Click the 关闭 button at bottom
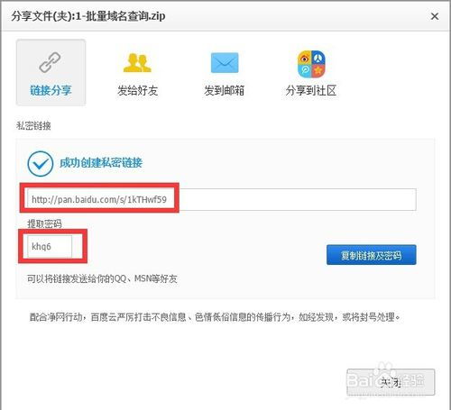The height and width of the screenshot is (410, 451). pos(391,382)
